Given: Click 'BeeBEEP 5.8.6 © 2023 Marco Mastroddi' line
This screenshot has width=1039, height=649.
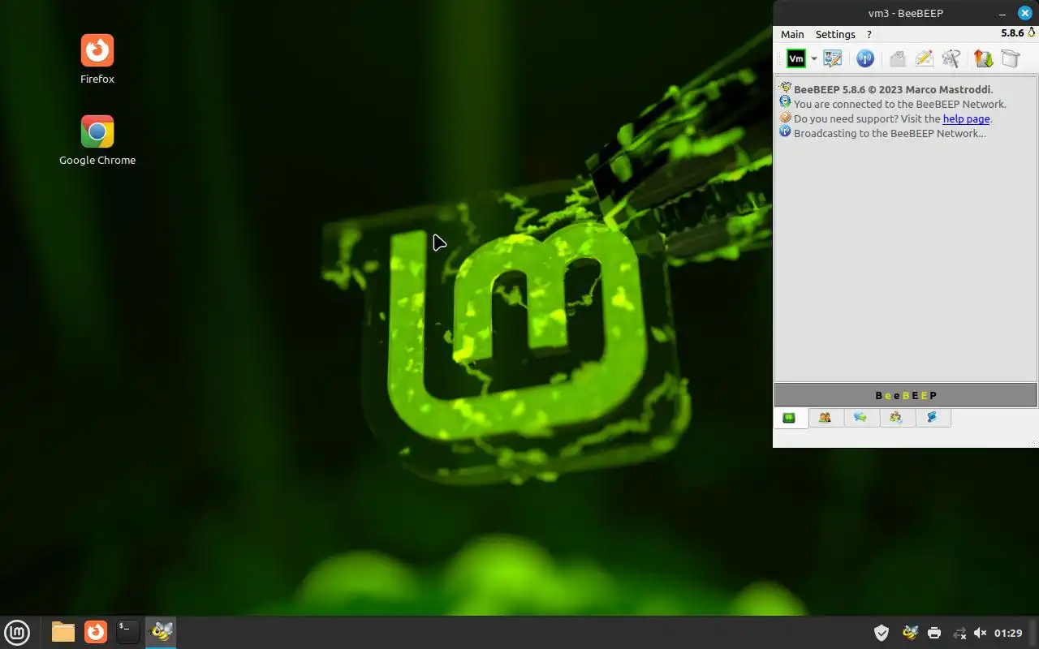Looking at the screenshot, I should pyautogui.click(x=893, y=89).
